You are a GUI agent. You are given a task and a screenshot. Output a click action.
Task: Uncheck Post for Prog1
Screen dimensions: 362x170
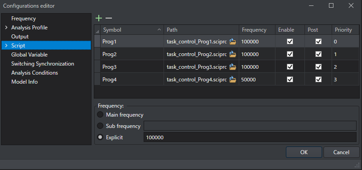(x=319, y=42)
